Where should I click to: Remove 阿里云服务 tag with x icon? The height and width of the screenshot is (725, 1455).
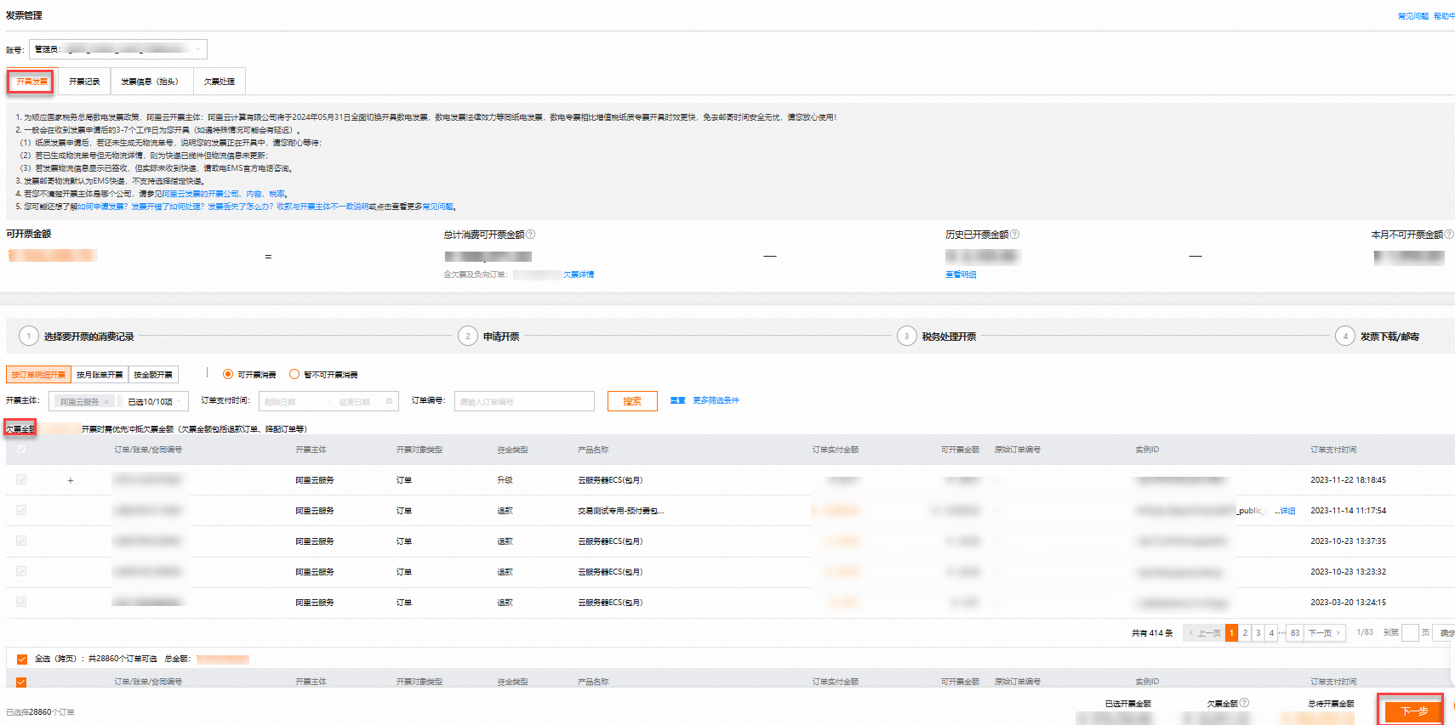point(106,401)
